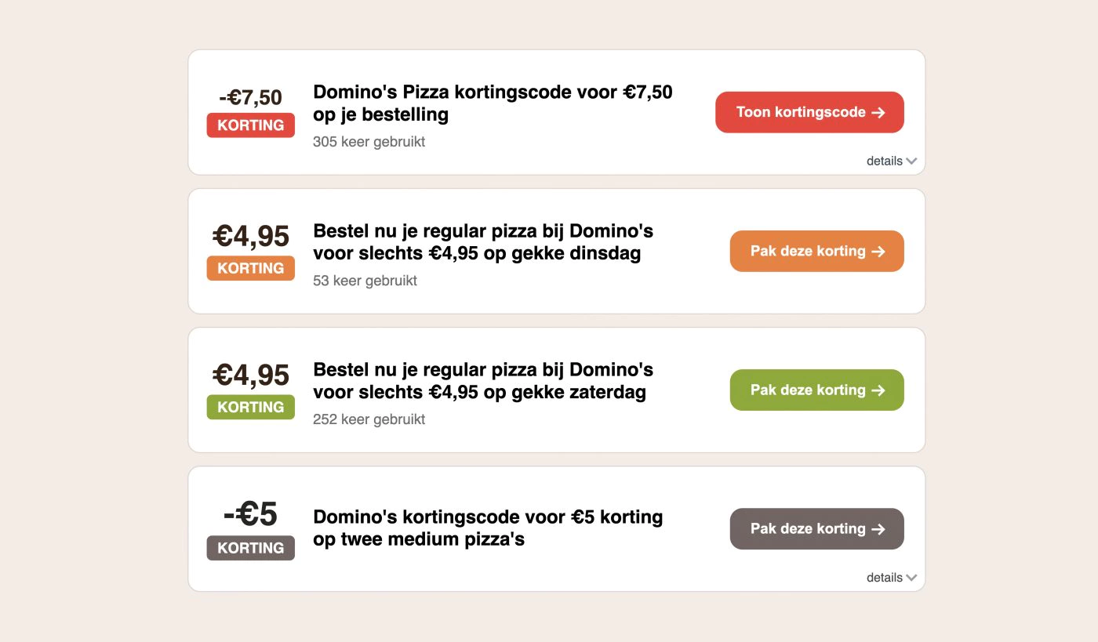Viewport: 1098px width, 642px height.
Task: Click the chevron beside details in last card
Action: pyautogui.click(x=911, y=578)
